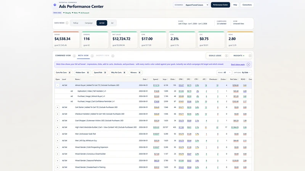This screenshot has height=171, width=305.
Task: Sort table by Checkouts column
Action: [x=213, y=79]
